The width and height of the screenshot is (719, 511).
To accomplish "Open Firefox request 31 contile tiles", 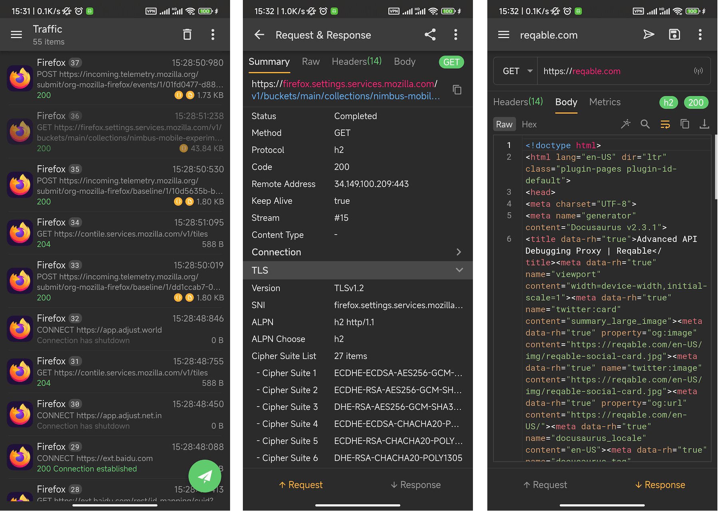I will [x=115, y=372].
